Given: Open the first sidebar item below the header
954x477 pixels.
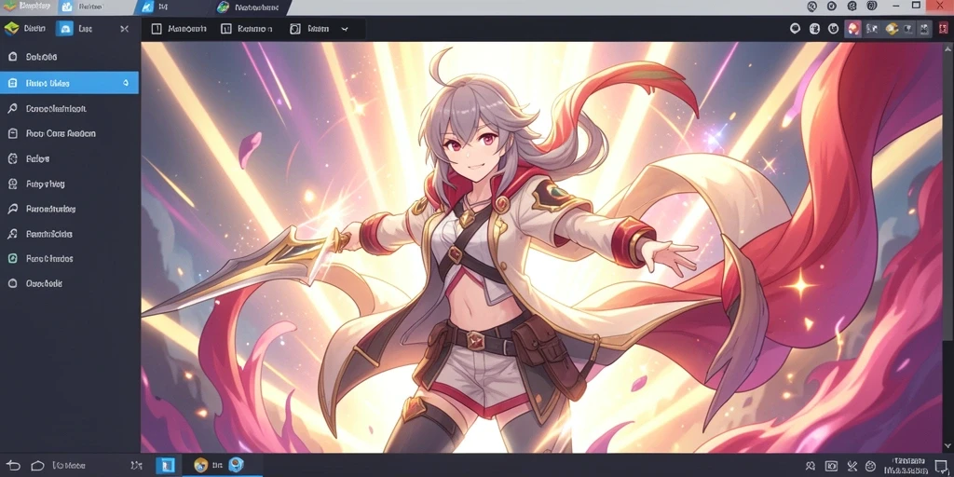Looking at the screenshot, I should coord(69,57).
